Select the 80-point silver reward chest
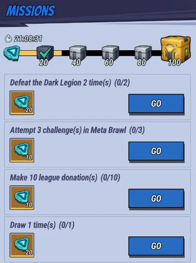 (x=143, y=53)
